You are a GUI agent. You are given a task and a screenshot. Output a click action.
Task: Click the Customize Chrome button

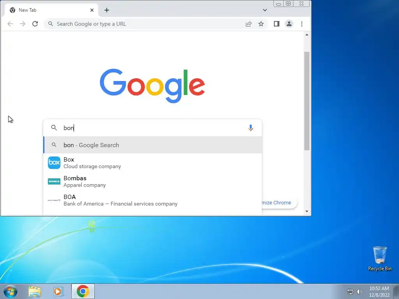click(279, 202)
